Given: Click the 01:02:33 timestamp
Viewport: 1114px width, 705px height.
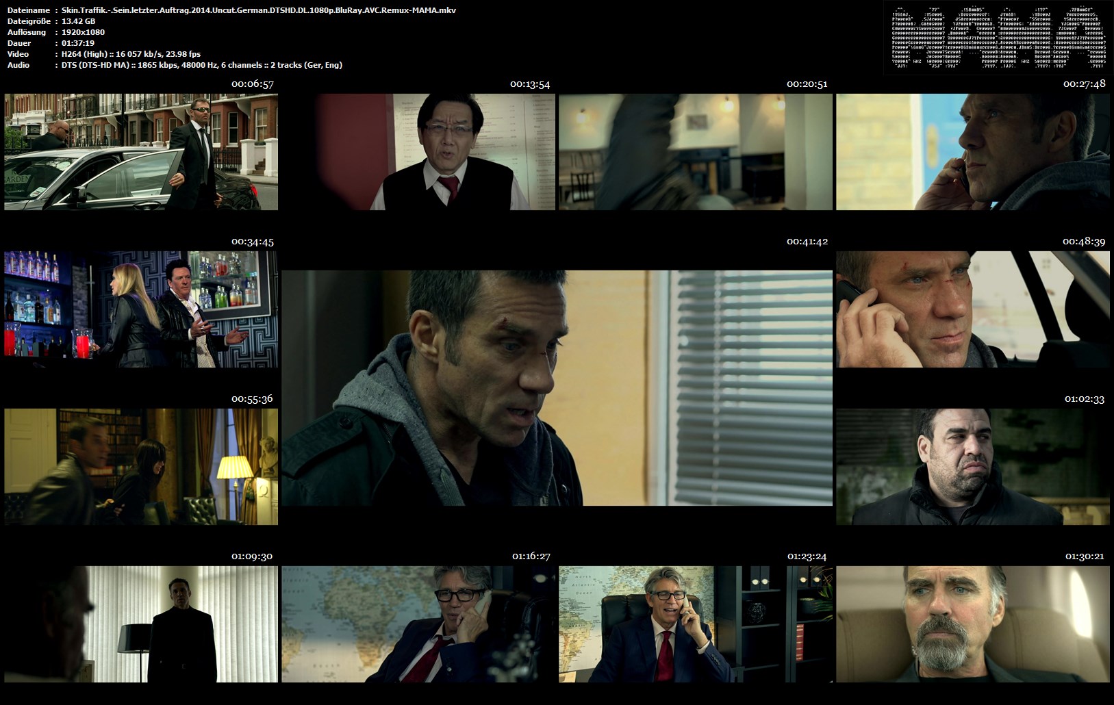Looking at the screenshot, I should point(1085,399).
